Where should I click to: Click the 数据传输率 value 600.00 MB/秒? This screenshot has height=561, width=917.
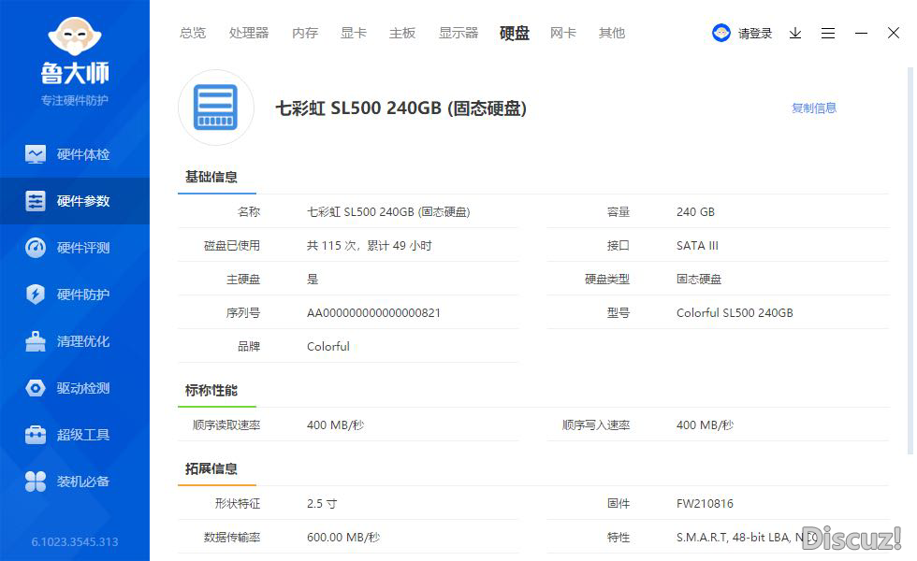(x=343, y=537)
